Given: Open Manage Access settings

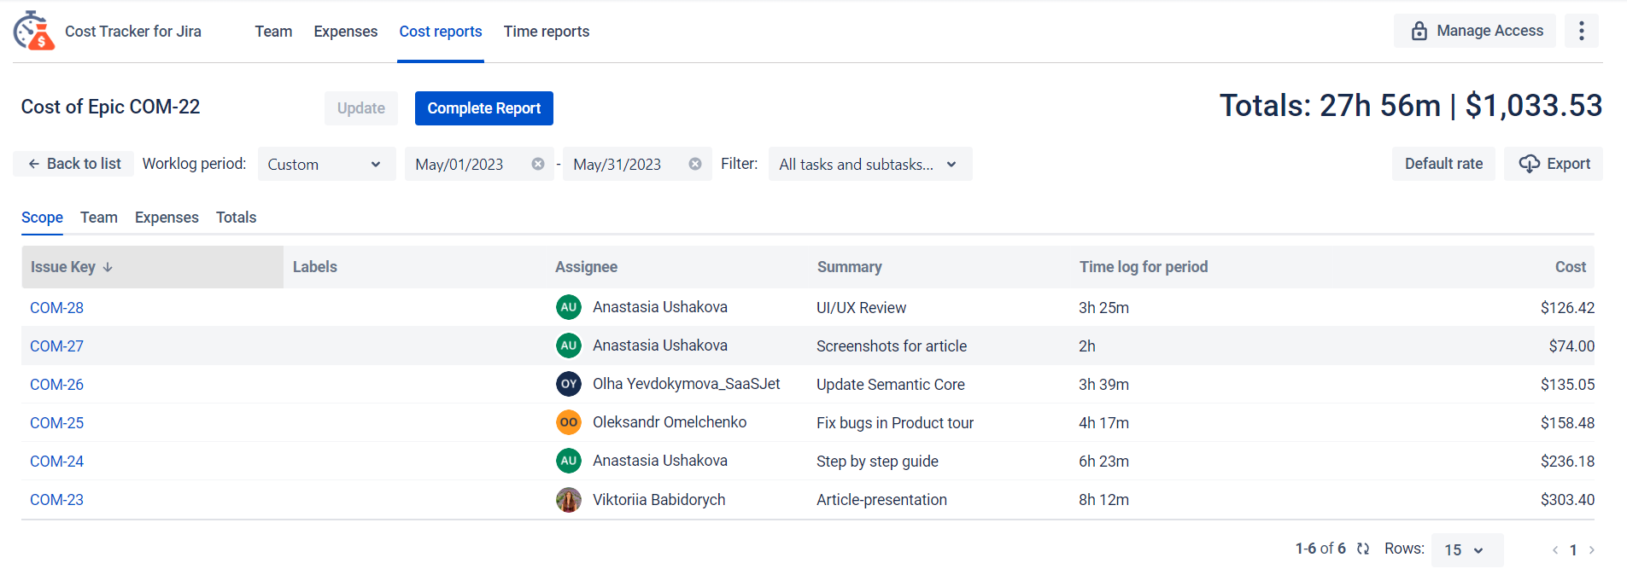Looking at the screenshot, I should (x=1475, y=31).
